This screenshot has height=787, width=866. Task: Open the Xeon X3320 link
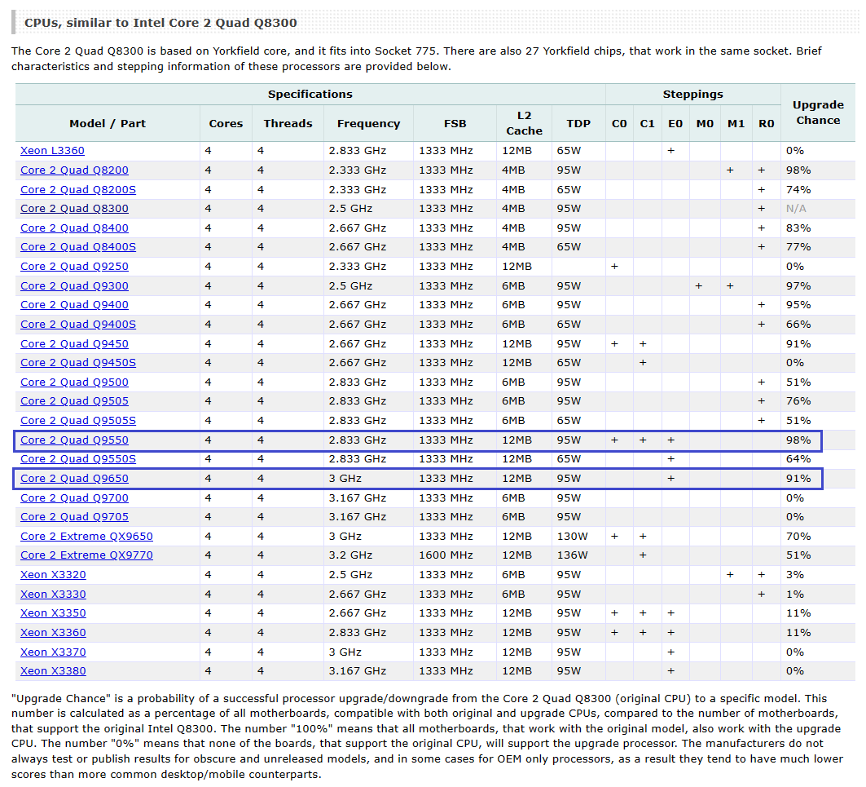click(53, 575)
